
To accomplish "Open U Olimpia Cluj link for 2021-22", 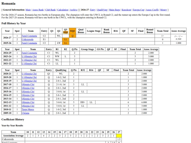I will tap(29, 64).
